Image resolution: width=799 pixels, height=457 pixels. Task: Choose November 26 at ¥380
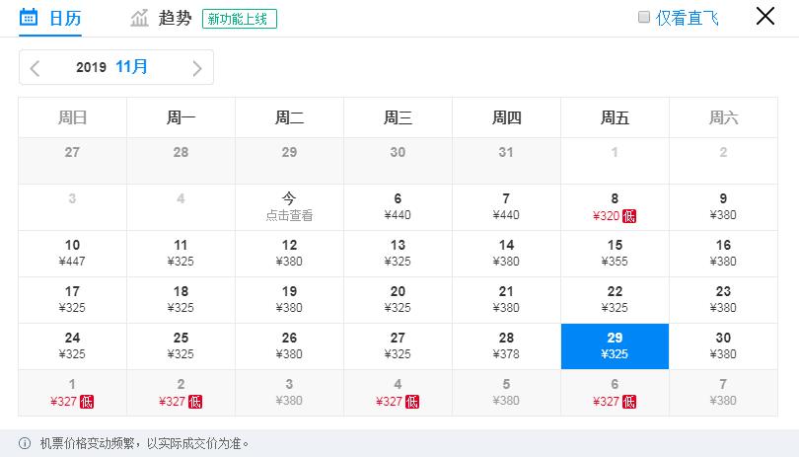289,346
